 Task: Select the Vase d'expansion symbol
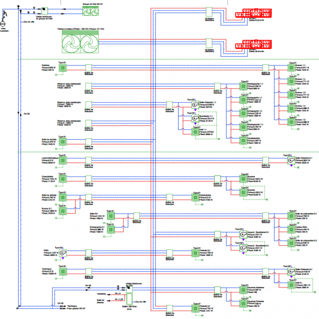tap(3, 24)
